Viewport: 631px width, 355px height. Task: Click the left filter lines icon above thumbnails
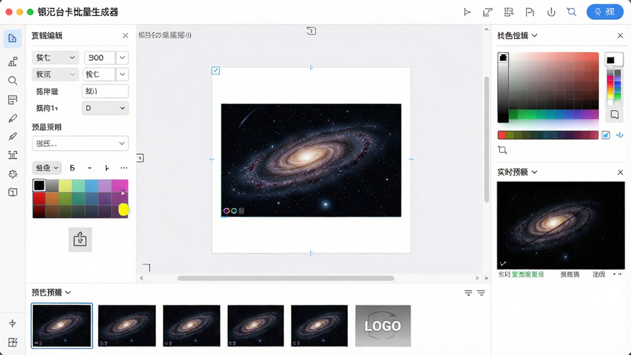468,293
